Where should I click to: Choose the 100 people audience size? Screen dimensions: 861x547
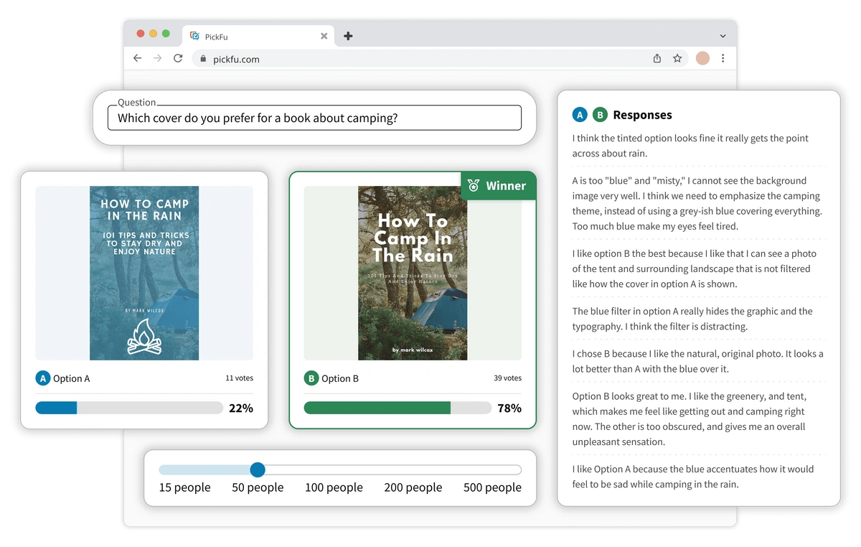click(x=334, y=487)
